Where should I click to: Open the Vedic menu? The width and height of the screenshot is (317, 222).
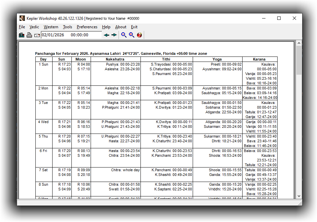tap(34, 27)
